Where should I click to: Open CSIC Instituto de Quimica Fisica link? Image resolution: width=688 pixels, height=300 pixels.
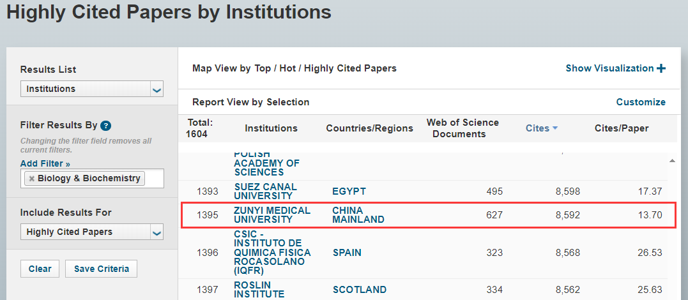click(272, 253)
